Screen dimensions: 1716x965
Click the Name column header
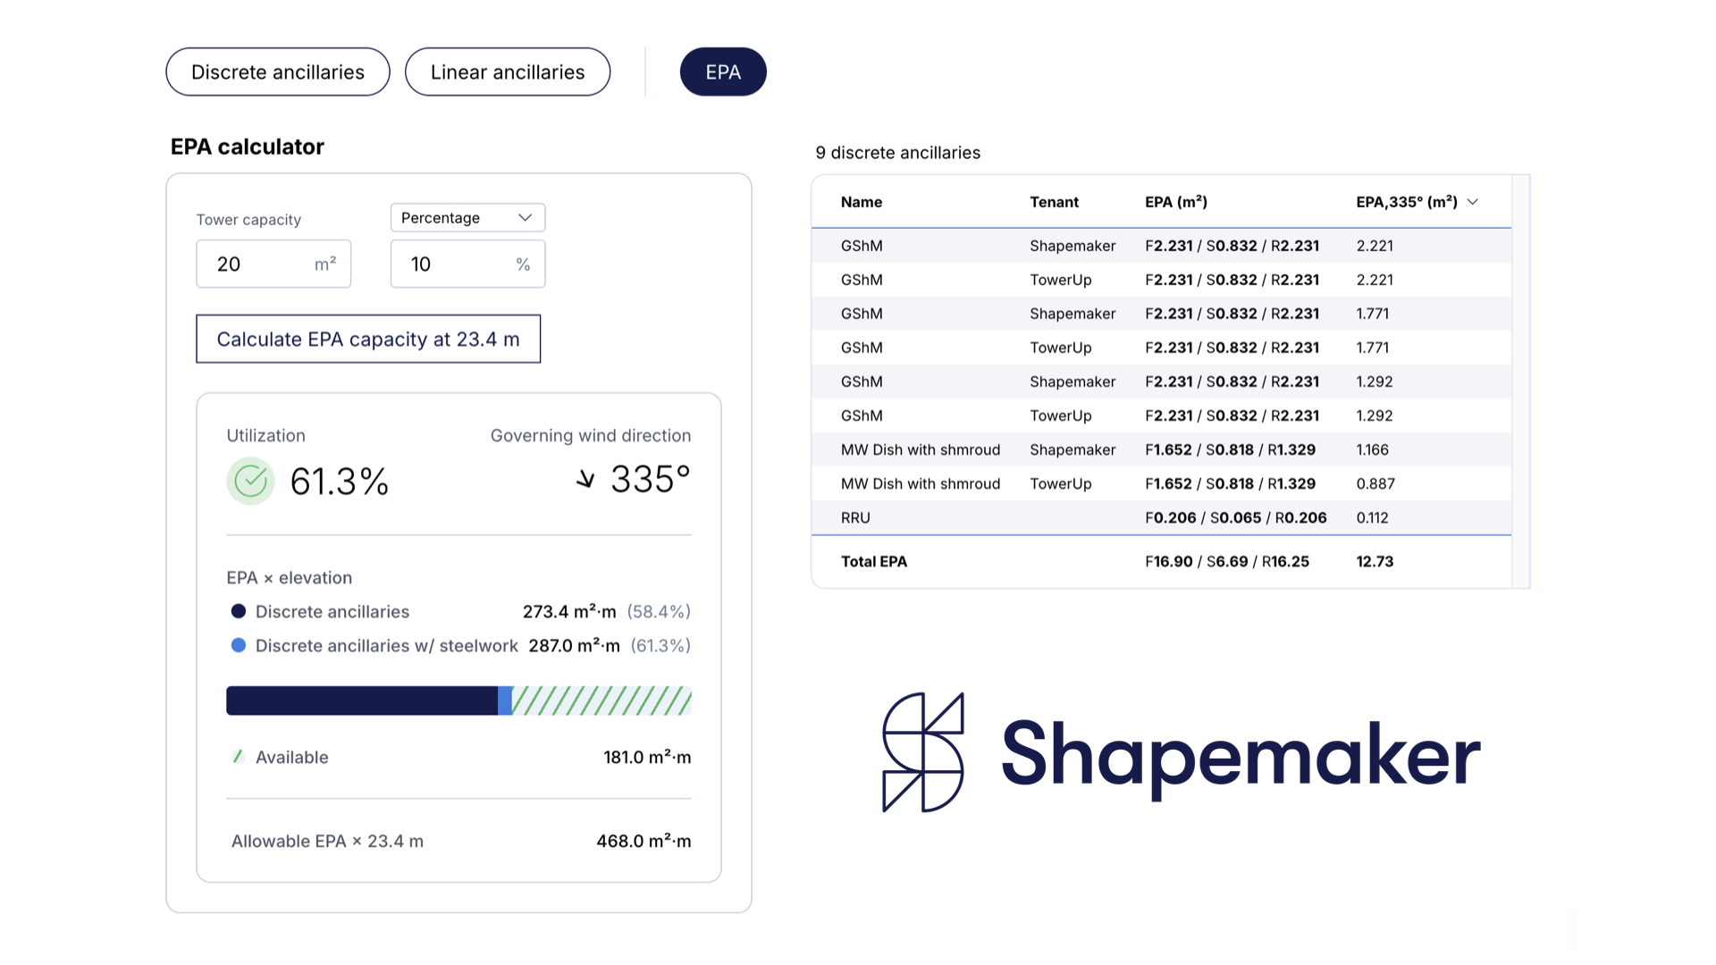pyautogui.click(x=862, y=202)
